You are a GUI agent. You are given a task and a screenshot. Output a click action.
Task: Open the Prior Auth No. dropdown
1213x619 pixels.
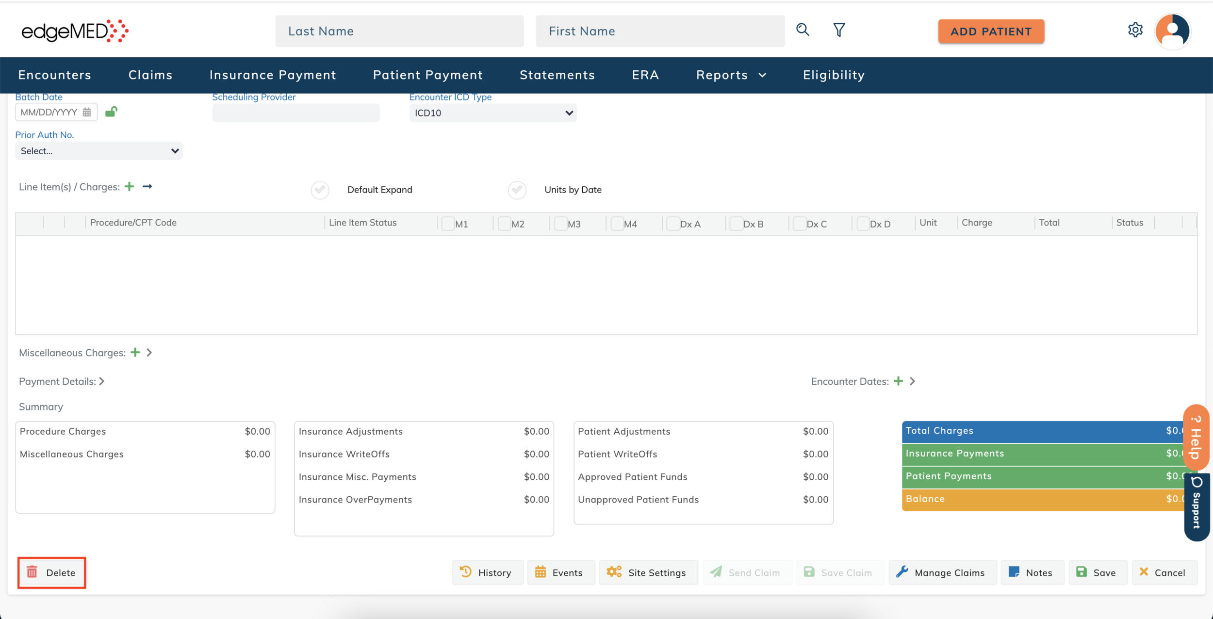pyautogui.click(x=99, y=151)
